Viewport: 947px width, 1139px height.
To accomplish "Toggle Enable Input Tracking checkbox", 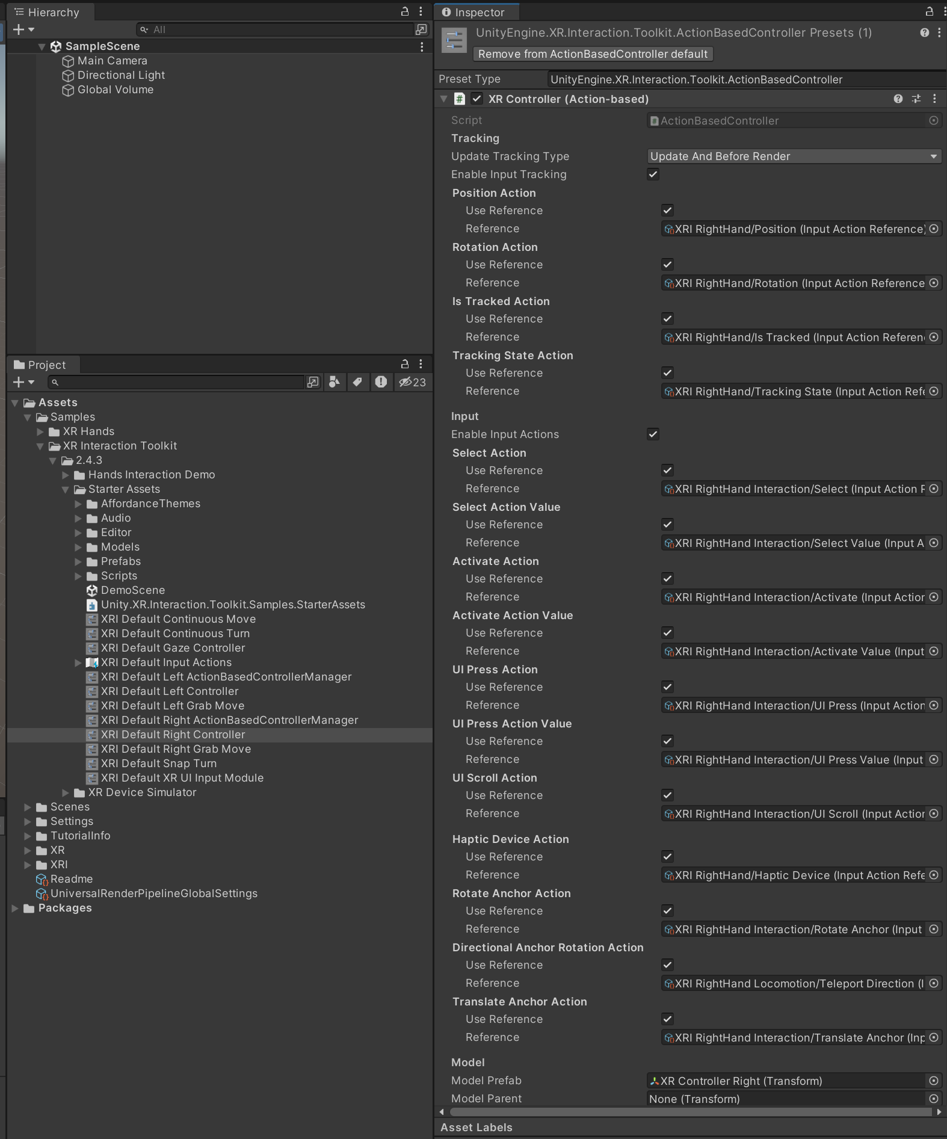I will point(653,174).
